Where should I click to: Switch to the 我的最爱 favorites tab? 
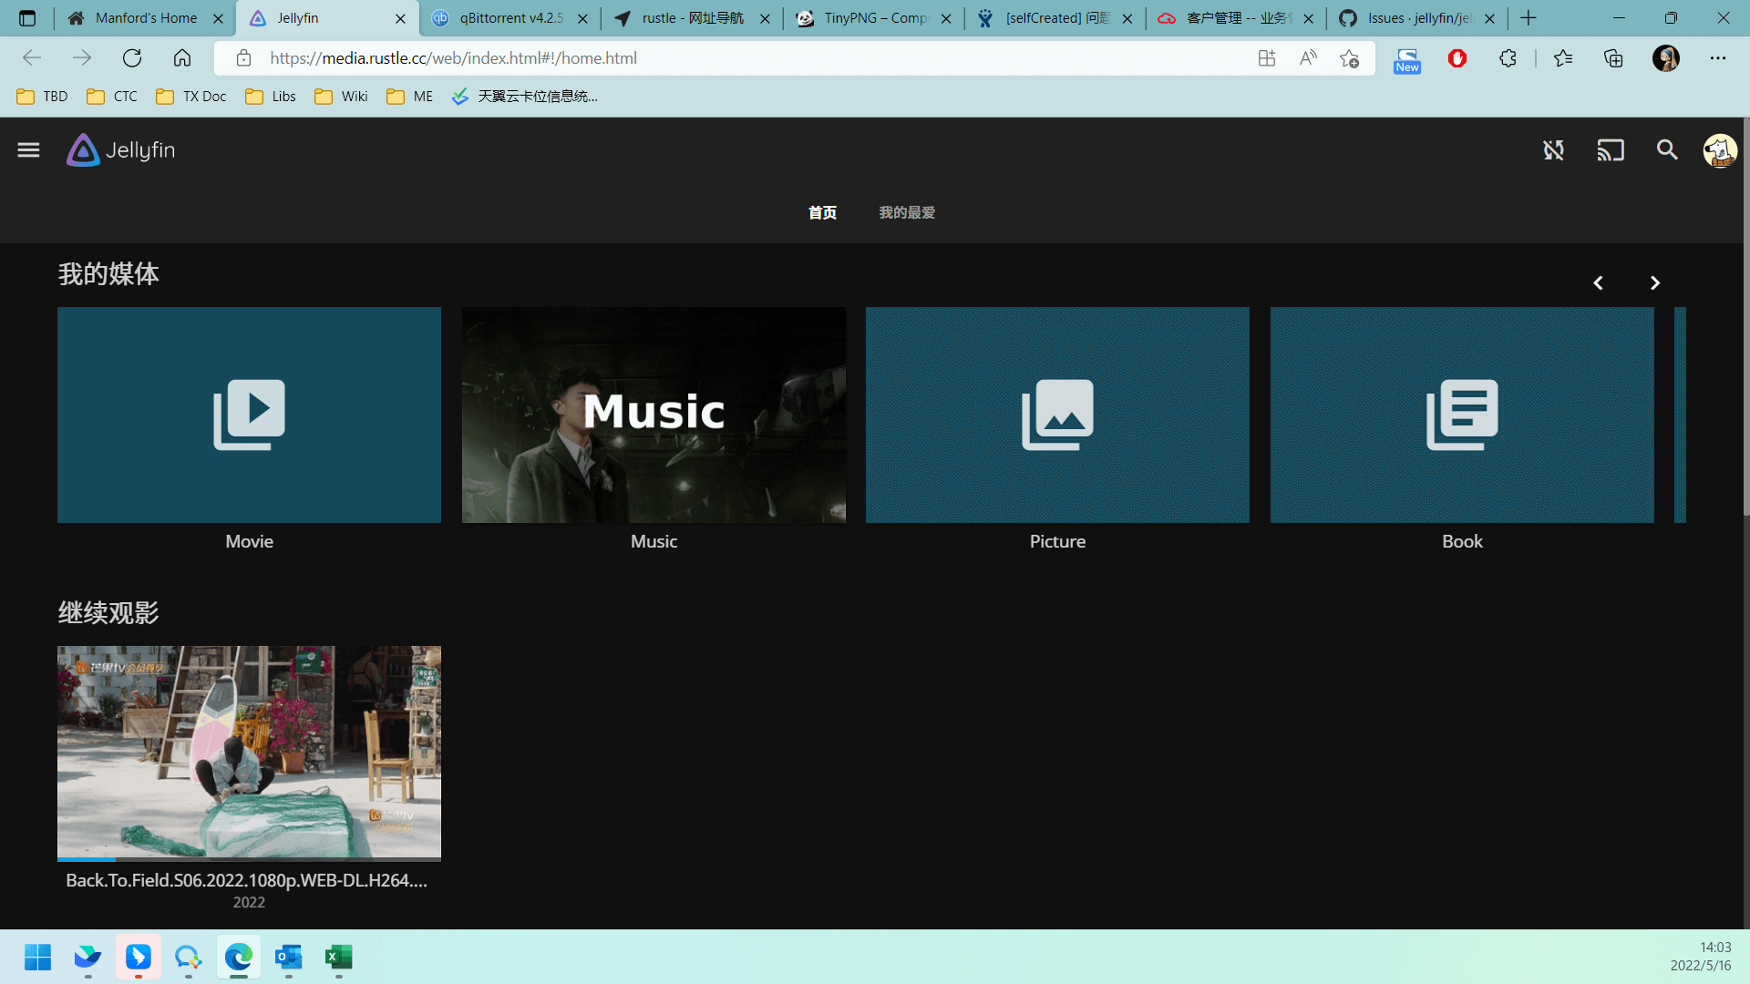click(x=906, y=212)
